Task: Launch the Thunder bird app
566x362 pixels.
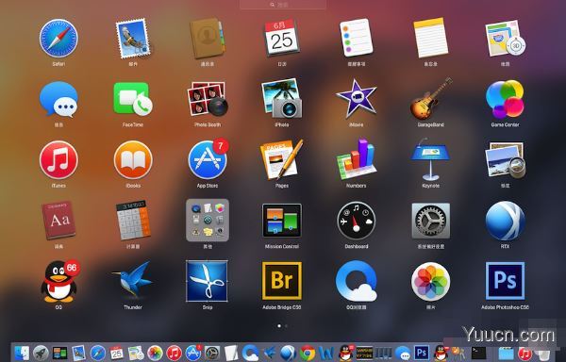Action: pyautogui.click(x=132, y=281)
